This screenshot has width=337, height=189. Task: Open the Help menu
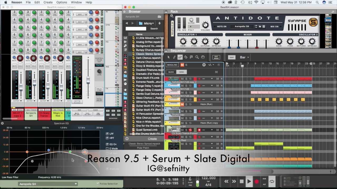pyautogui.click(x=89, y=2)
